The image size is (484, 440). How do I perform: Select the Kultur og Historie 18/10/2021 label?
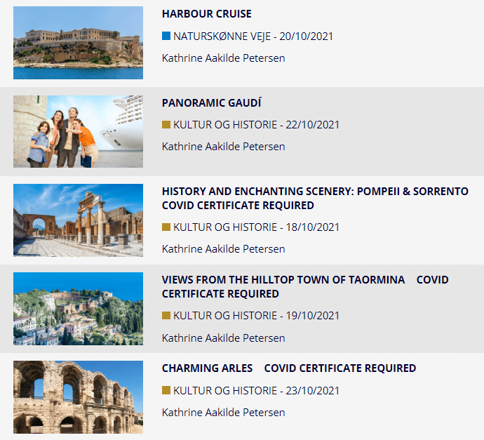coord(256,227)
